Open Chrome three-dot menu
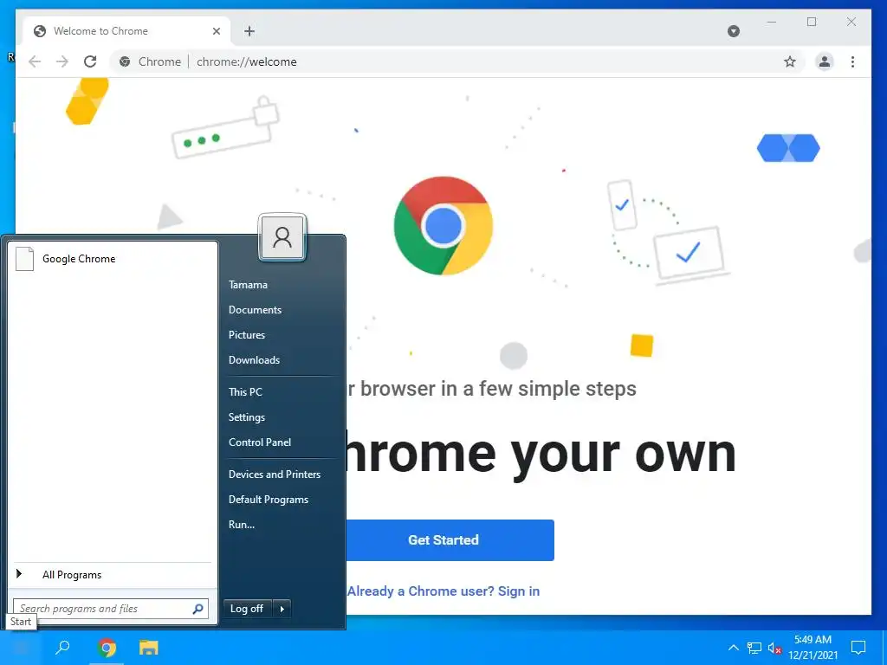 (x=852, y=61)
